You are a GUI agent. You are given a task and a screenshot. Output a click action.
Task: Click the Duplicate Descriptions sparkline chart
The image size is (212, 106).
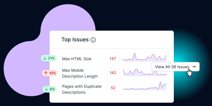[x=145, y=86]
